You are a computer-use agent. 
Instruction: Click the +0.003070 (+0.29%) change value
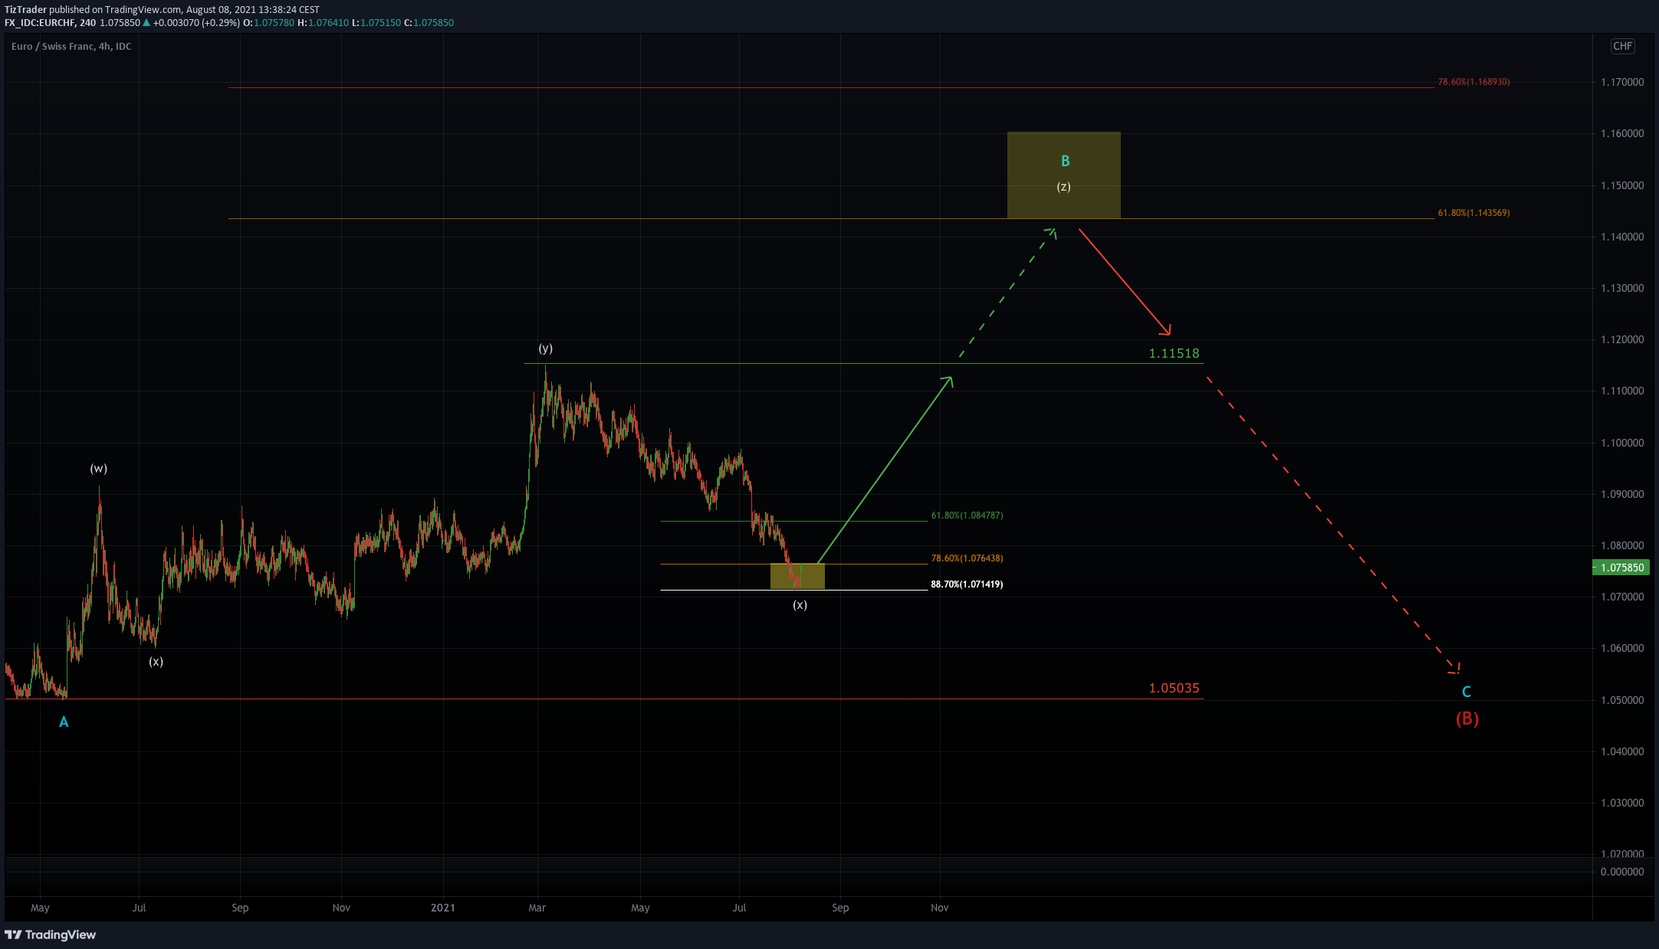(196, 23)
